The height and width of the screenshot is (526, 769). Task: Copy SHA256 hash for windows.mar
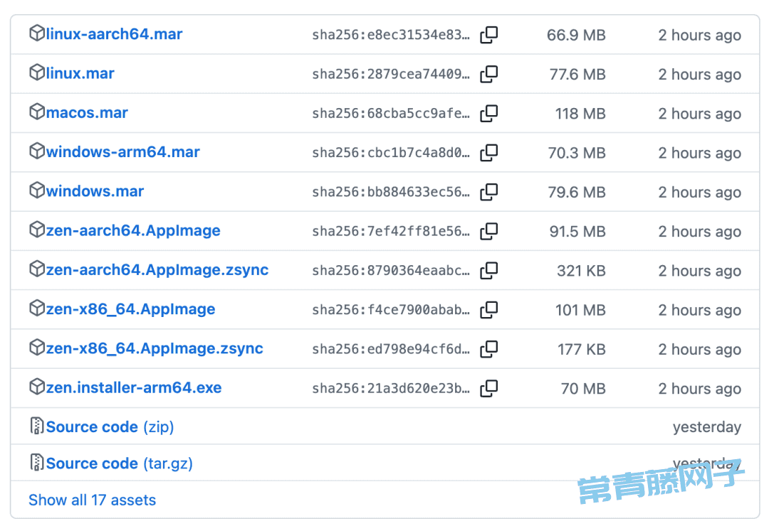tap(488, 192)
